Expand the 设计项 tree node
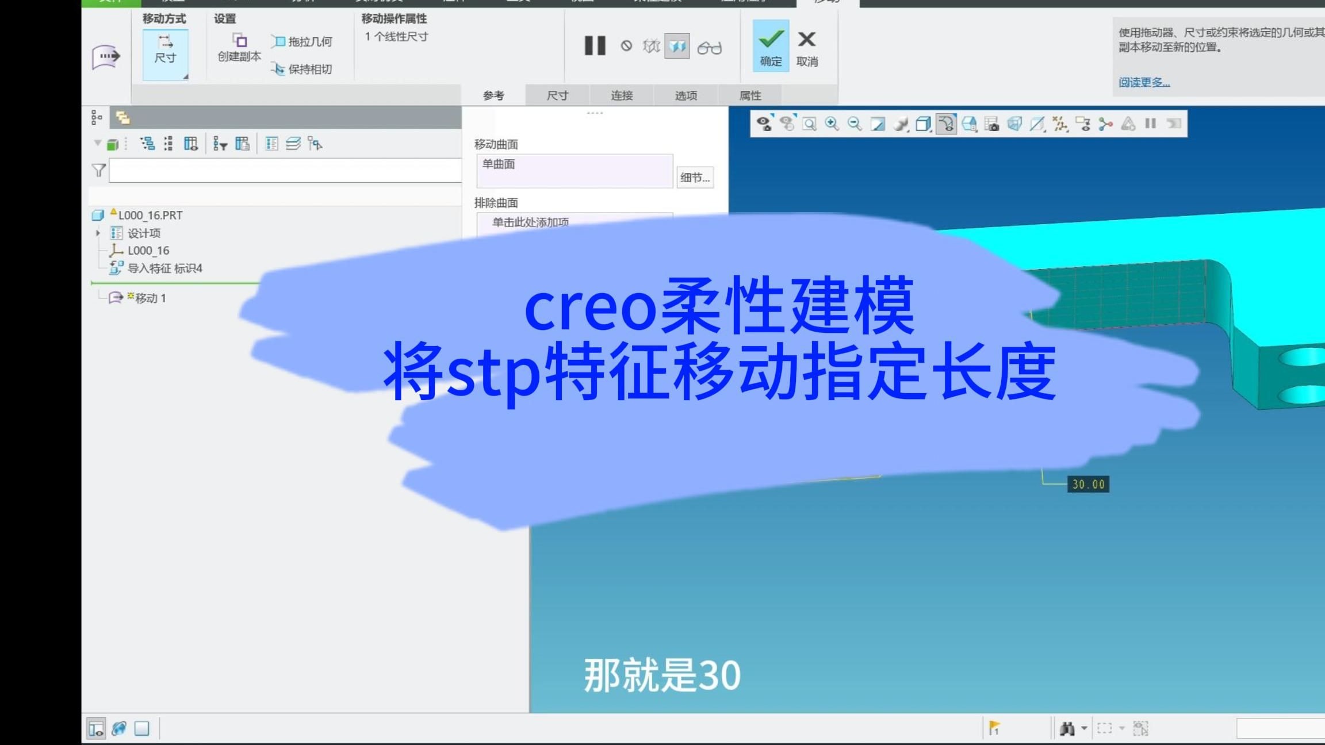 coord(97,233)
